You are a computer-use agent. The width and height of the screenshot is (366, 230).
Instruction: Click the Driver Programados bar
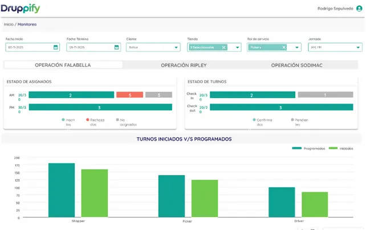pos(282,202)
